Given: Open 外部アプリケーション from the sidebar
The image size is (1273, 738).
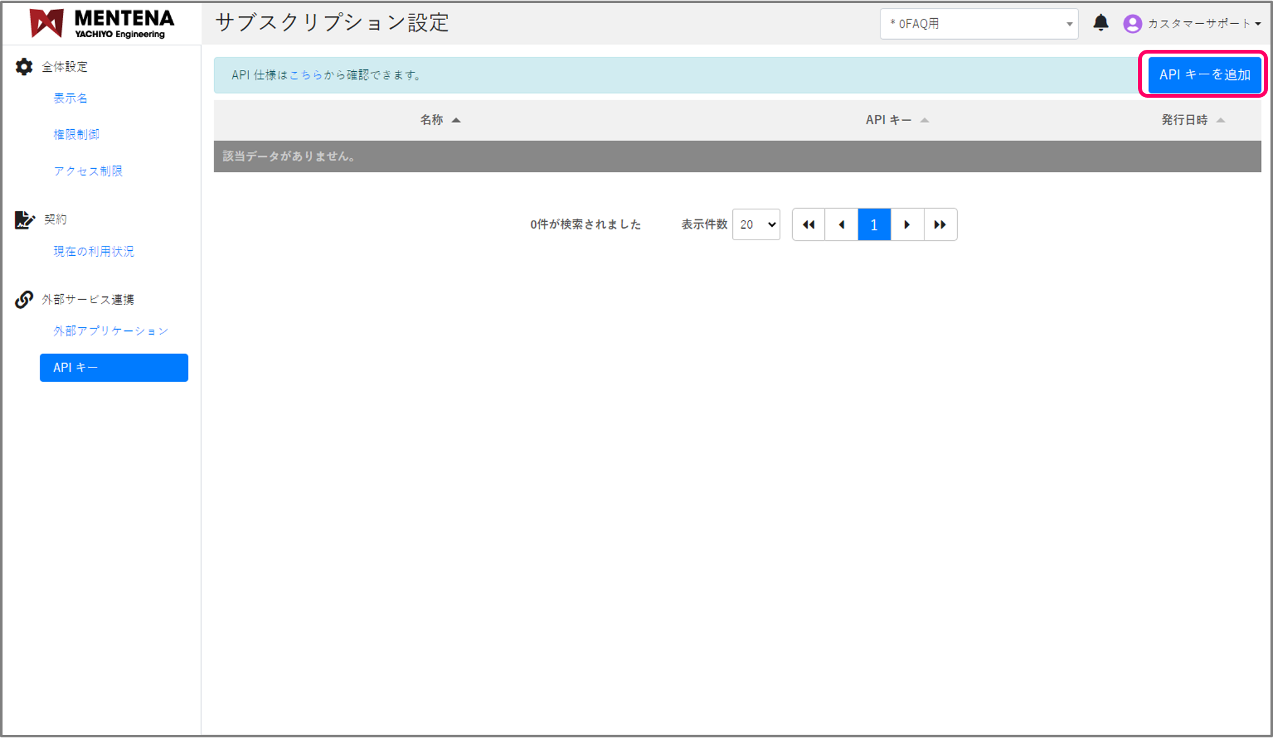Looking at the screenshot, I should [x=111, y=330].
